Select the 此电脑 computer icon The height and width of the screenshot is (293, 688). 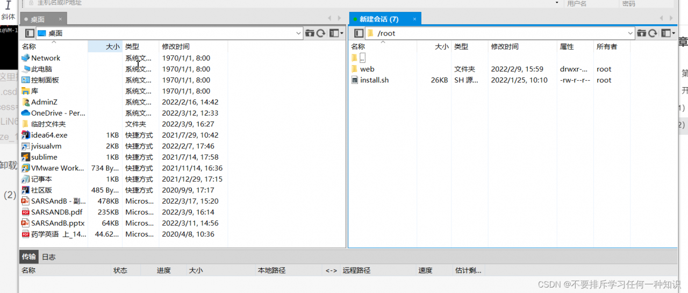tap(25, 69)
